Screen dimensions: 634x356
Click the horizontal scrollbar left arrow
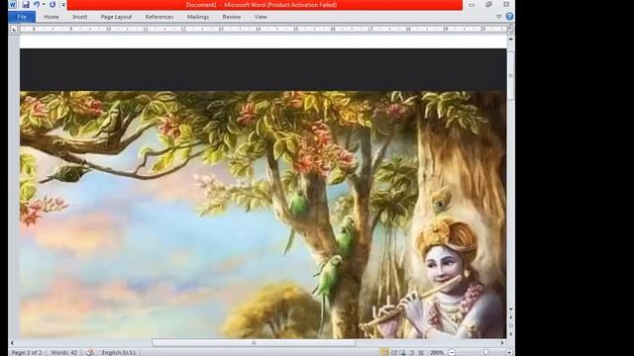[12, 343]
